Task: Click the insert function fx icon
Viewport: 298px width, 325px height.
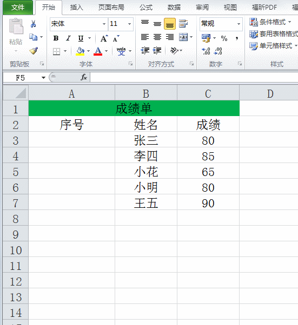Action: 84,77
